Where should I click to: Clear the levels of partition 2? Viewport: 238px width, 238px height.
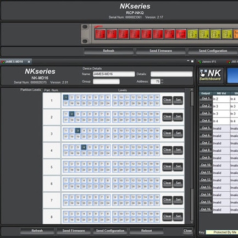pyautogui.click(x=167, y=117)
